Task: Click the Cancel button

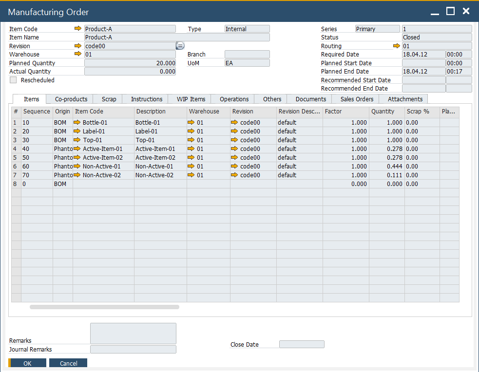Action: [x=69, y=363]
